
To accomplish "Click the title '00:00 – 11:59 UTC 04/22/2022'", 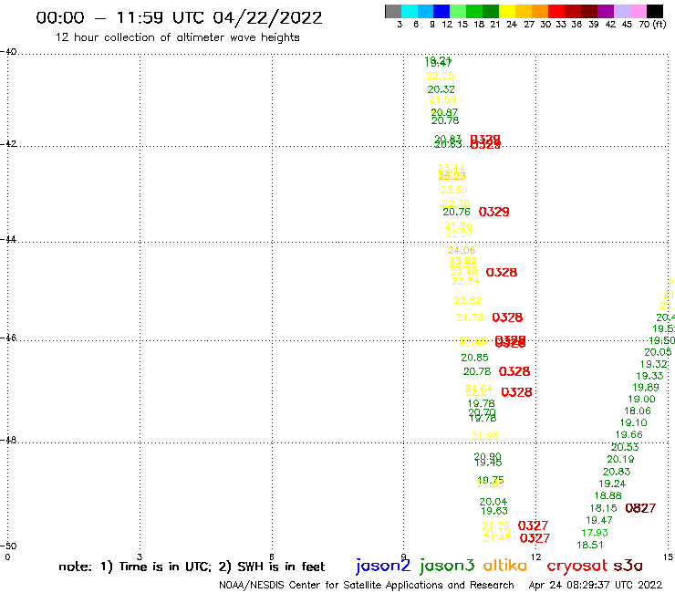I will (179, 17).
